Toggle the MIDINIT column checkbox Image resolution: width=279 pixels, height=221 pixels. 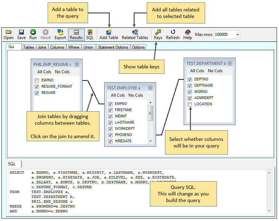[110, 116]
